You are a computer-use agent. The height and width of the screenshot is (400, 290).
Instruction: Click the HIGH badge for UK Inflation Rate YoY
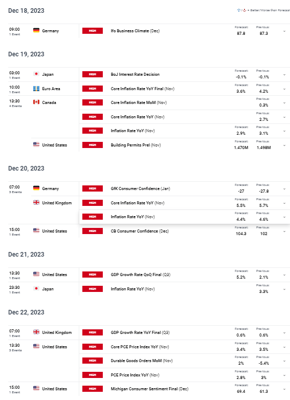tap(93, 217)
